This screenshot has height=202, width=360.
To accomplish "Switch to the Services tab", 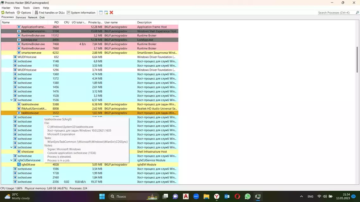I will pos(21,17).
